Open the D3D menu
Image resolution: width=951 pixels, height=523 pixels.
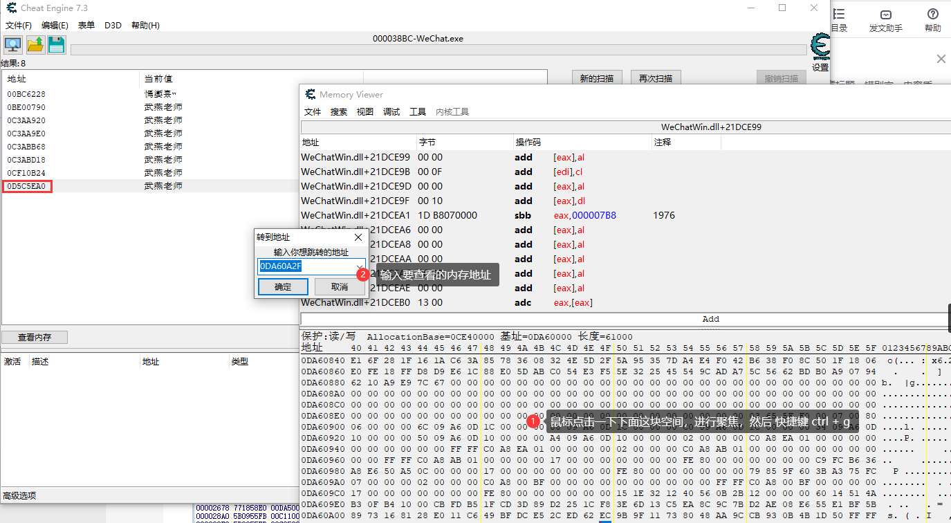113,25
